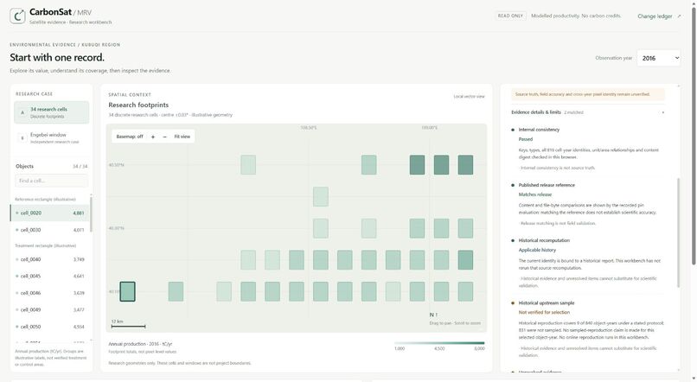Viewport: 697px width, 382px height.
Task: Click the Start with one record heading
Action: click(x=57, y=58)
